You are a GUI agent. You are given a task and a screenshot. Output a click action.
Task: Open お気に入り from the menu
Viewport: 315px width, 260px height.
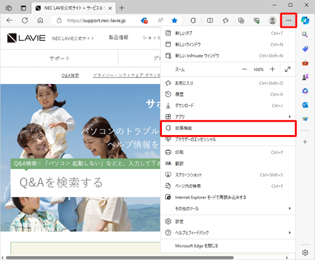pos(228,83)
